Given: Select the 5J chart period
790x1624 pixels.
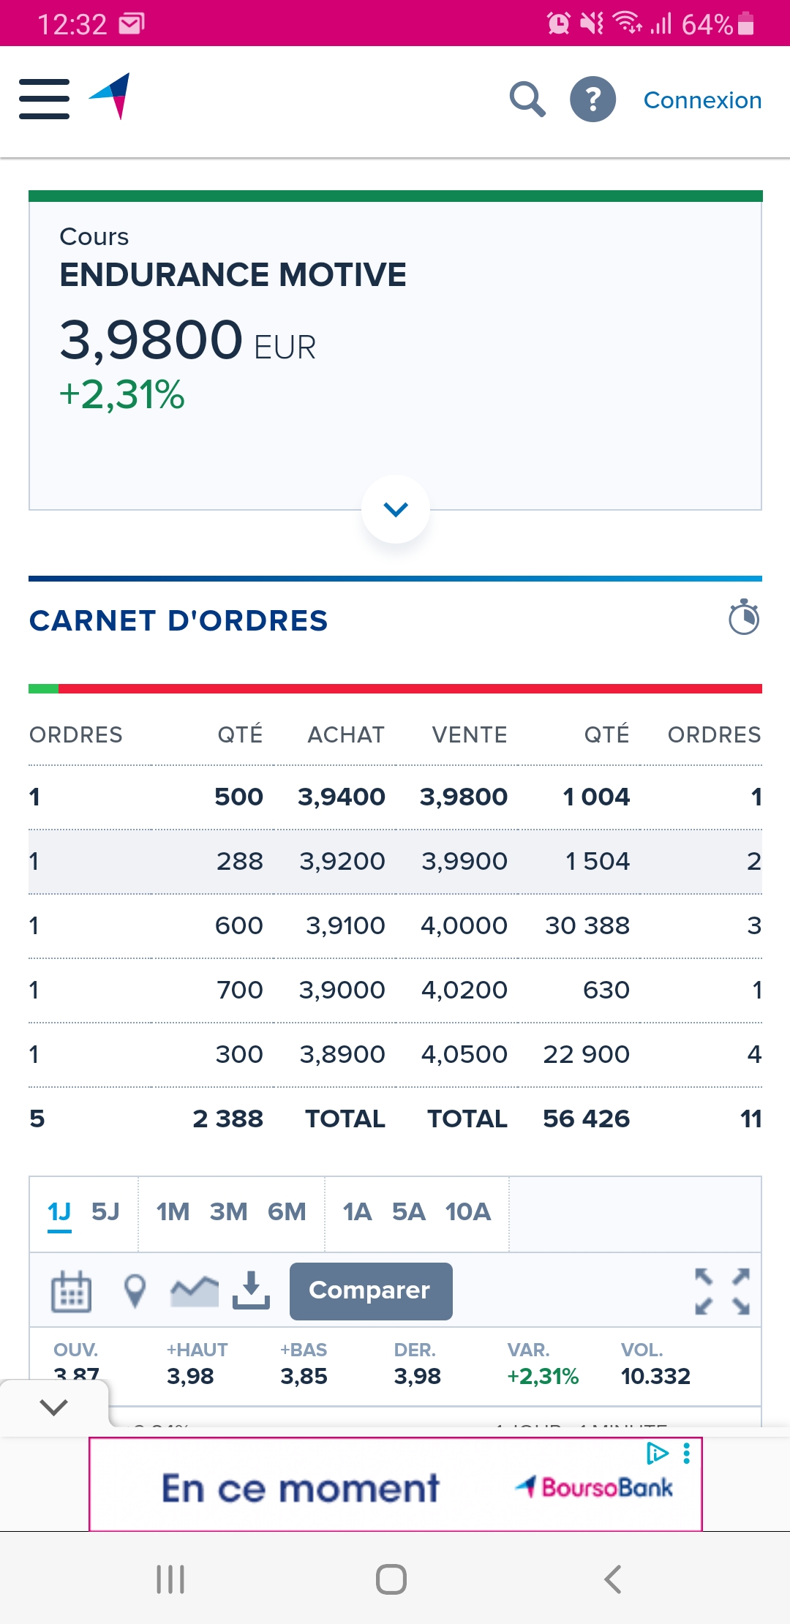Looking at the screenshot, I should coord(105,1212).
